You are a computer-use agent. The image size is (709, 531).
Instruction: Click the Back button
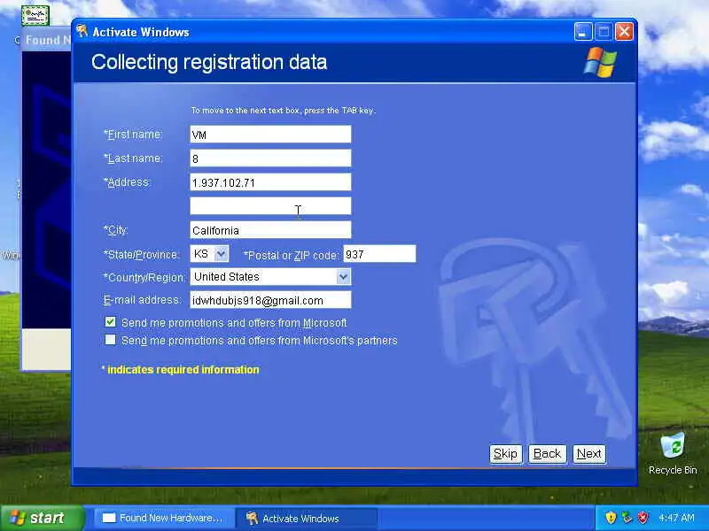547,454
